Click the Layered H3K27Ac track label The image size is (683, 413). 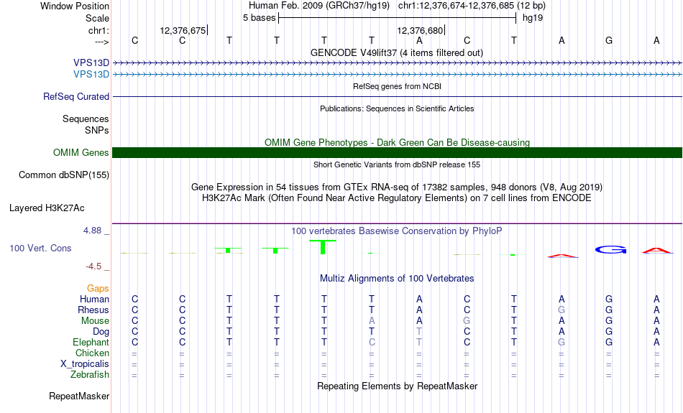point(47,208)
